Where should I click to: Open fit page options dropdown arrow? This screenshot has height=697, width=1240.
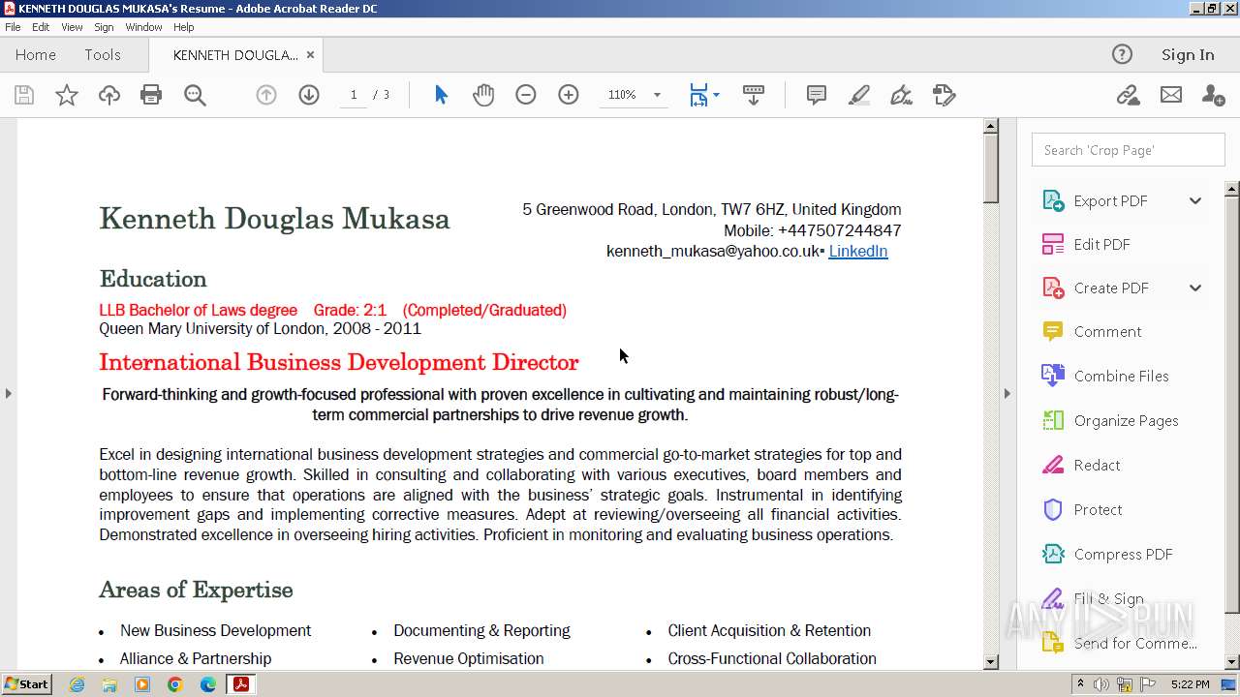(x=716, y=95)
